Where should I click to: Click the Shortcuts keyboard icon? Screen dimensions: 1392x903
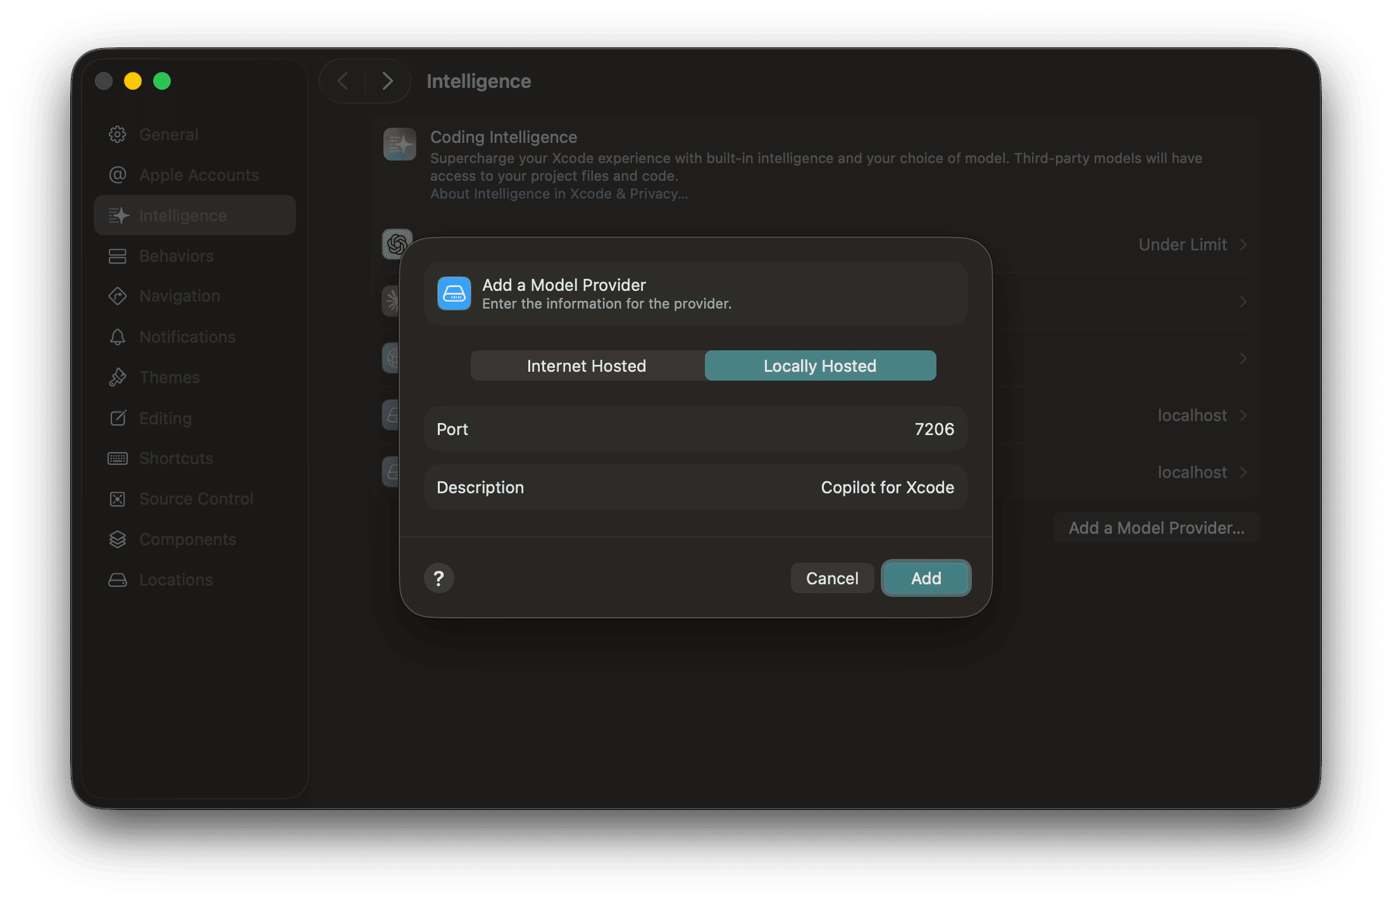pos(118,458)
